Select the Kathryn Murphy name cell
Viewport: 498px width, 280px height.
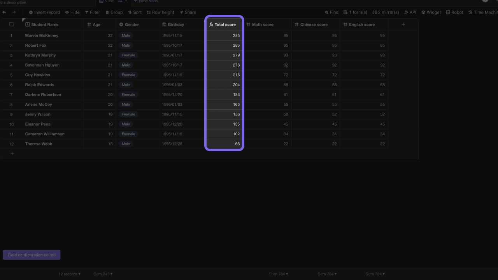point(53,55)
